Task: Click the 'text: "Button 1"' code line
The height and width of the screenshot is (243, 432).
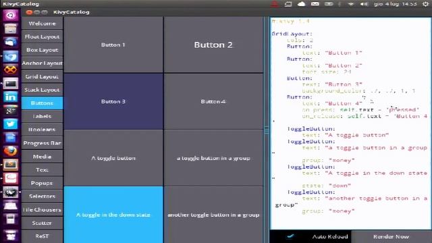Action: click(x=332, y=53)
